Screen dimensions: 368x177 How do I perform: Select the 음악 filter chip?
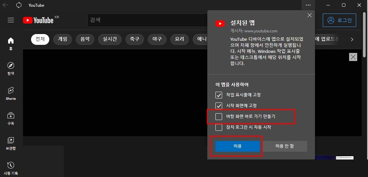(85, 39)
